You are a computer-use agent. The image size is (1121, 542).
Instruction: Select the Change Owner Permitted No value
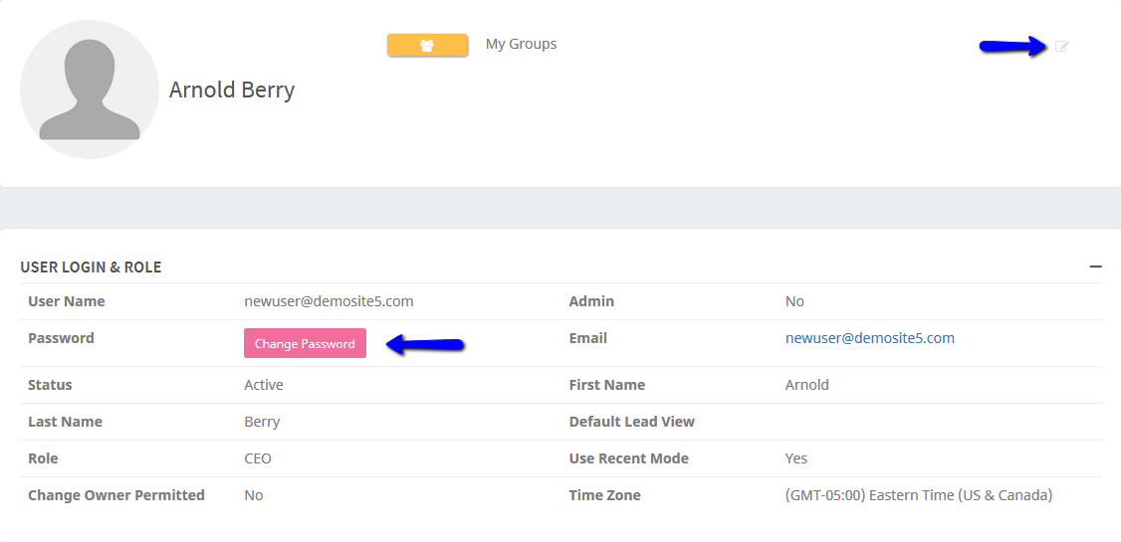pos(253,495)
